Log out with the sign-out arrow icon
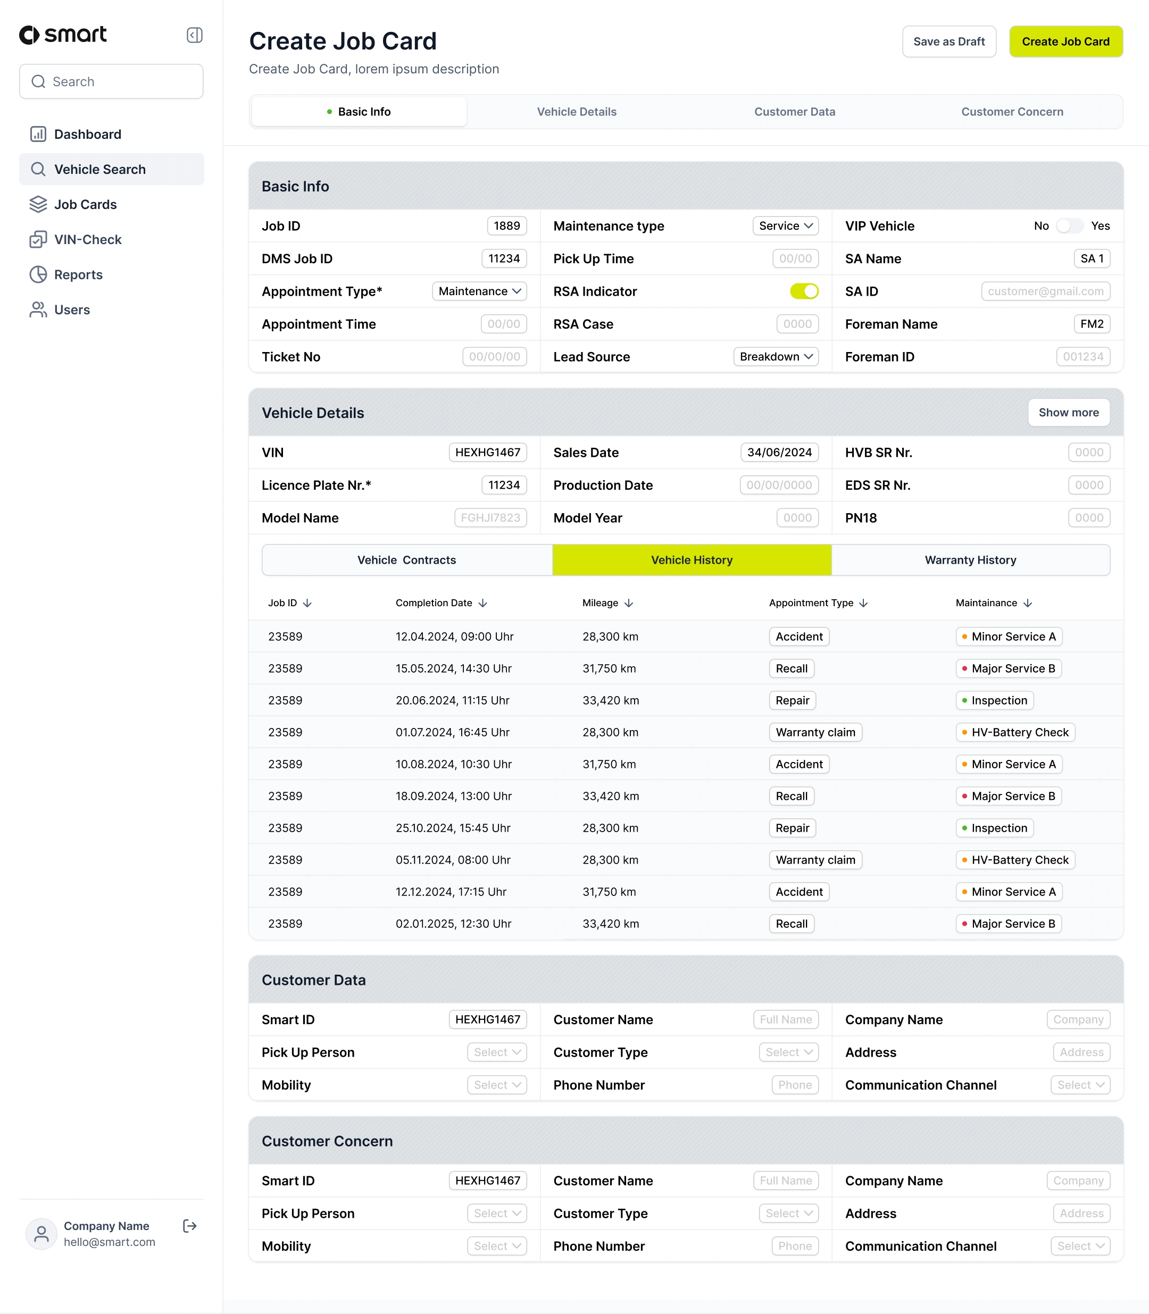This screenshot has width=1149, height=1314. tap(190, 1226)
